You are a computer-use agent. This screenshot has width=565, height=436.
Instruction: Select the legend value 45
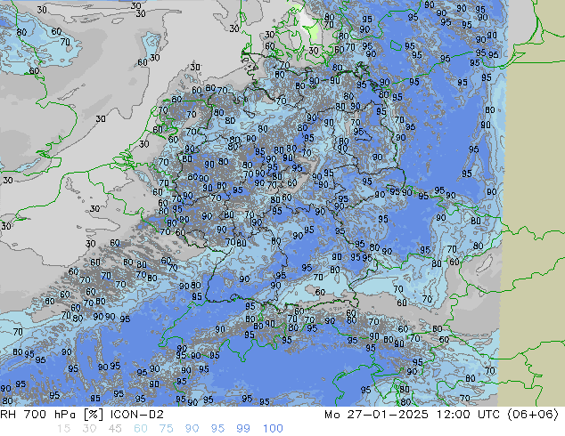pos(115,429)
